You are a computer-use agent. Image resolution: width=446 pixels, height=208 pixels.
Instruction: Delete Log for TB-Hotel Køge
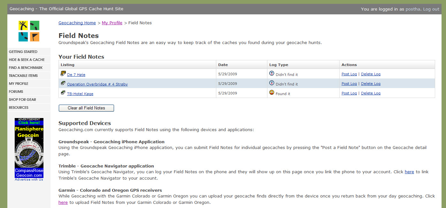371,93
